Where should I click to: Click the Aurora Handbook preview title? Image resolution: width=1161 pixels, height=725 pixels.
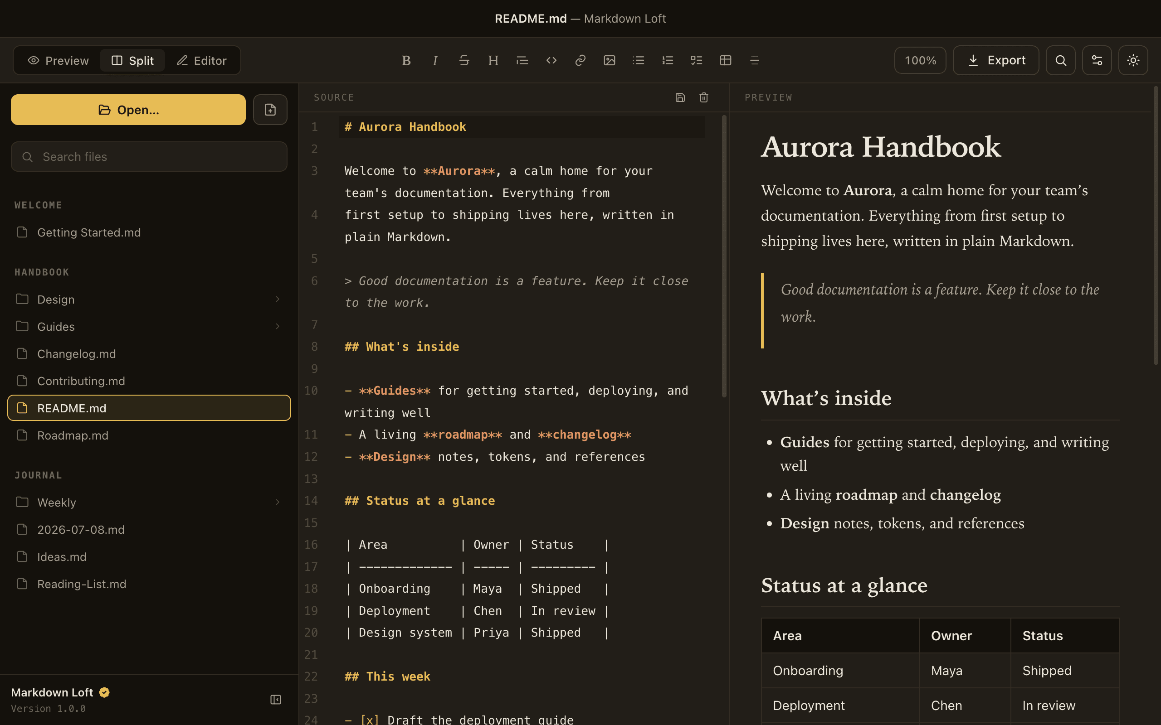(x=881, y=147)
